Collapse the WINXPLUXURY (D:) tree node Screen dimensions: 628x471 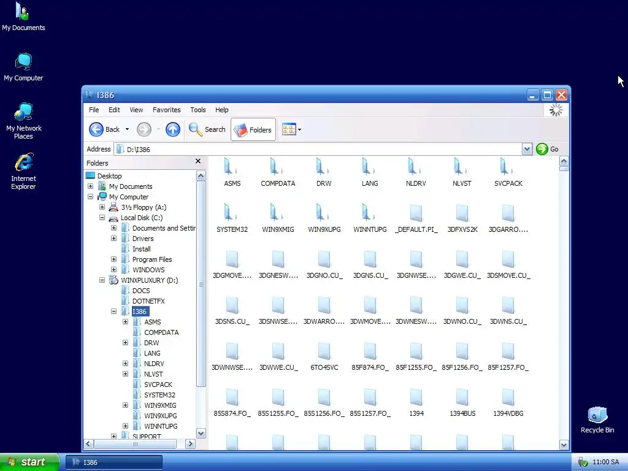click(x=102, y=280)
